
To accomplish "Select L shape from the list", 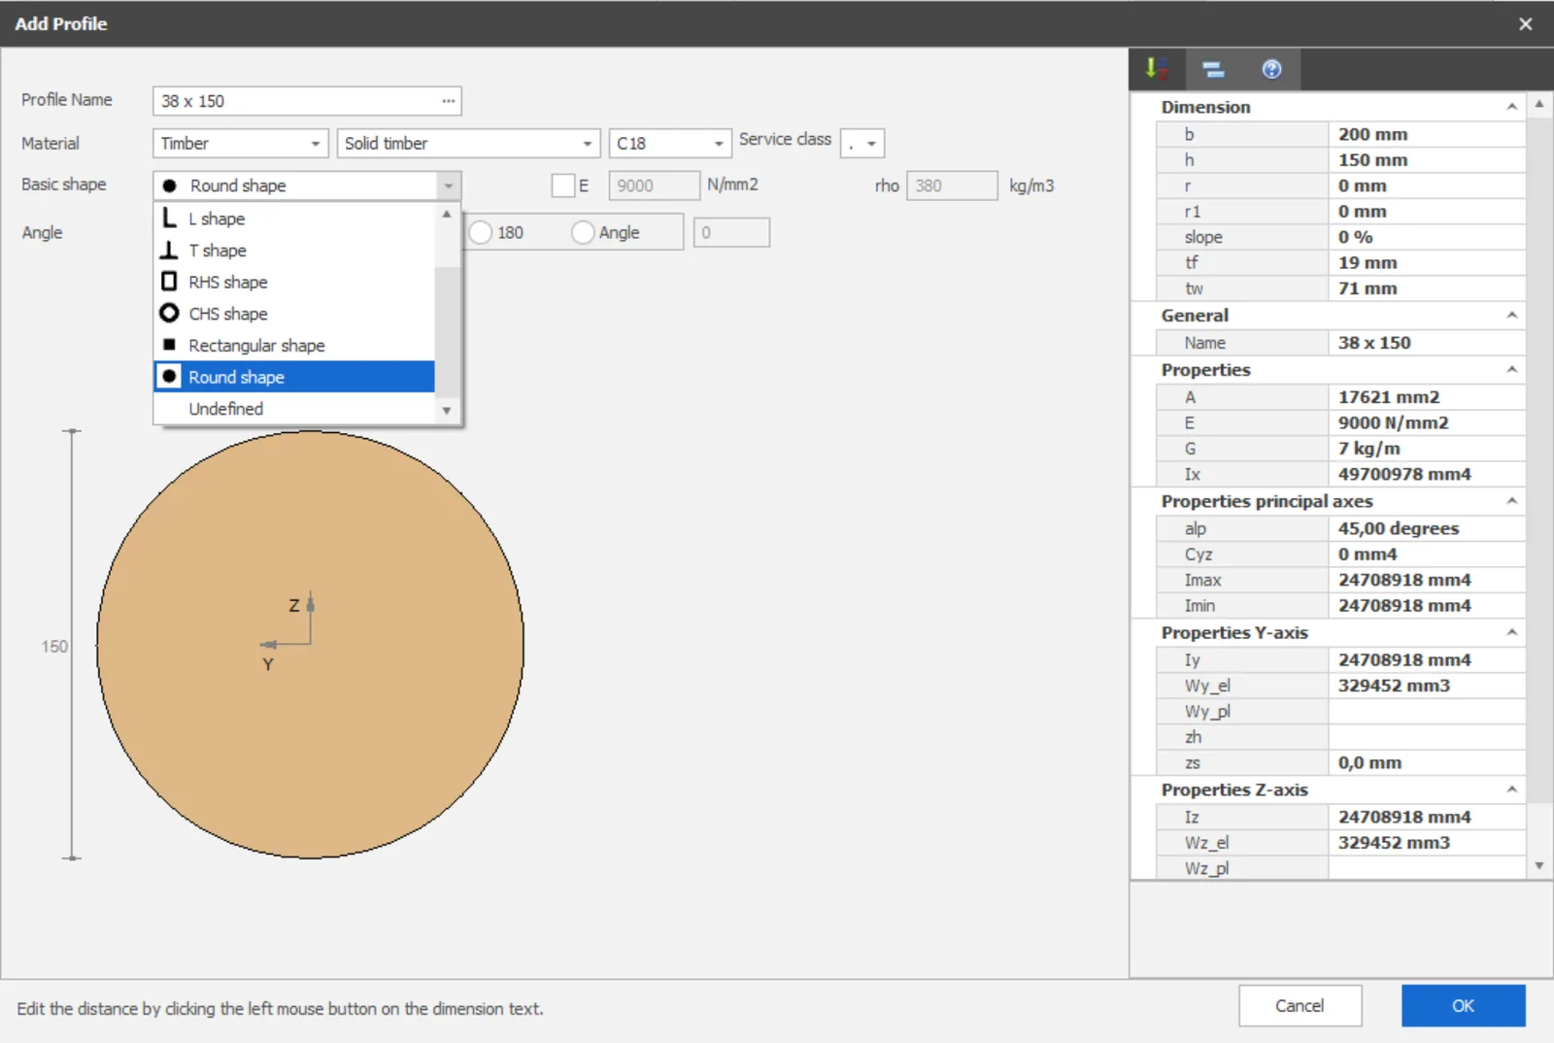I will coord(294,219).
